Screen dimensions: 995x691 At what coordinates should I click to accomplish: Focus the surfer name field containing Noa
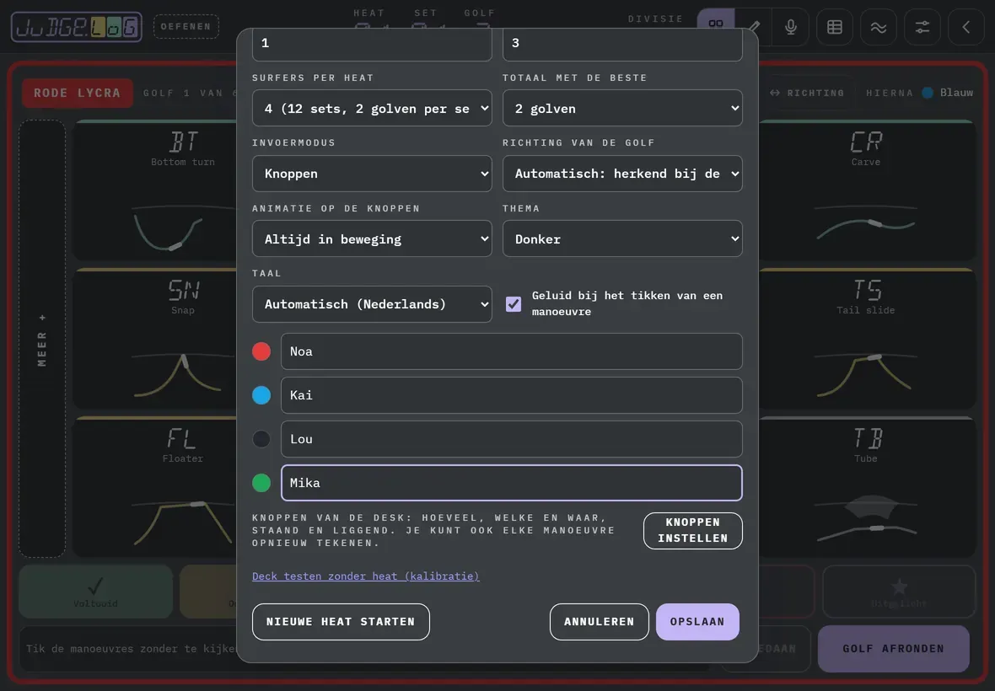[512, 351]
